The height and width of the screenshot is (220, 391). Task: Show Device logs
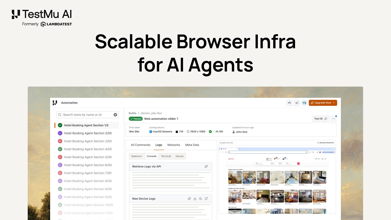coord(180,156)
